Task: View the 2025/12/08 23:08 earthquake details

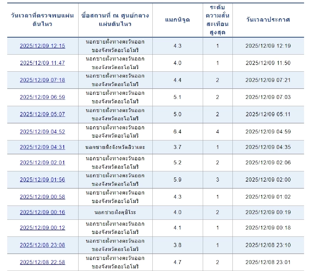Action: tap(42, 245)
